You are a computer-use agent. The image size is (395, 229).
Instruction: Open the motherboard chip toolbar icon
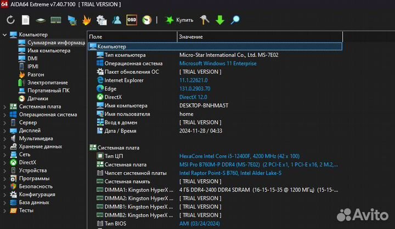pos(40,20)
